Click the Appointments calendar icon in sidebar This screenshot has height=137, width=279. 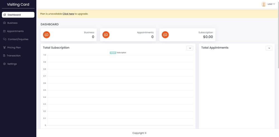tap(4, 31)
